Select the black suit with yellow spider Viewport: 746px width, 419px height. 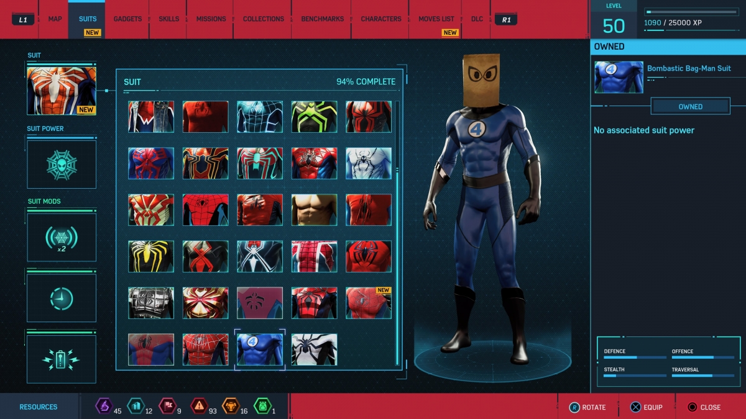click(151, 256)
